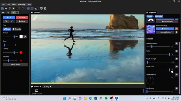Image resolution: width=181 pixels, height=101 pixels.
Task: Activate the eyedropper color picker
Action: (25, 37)
